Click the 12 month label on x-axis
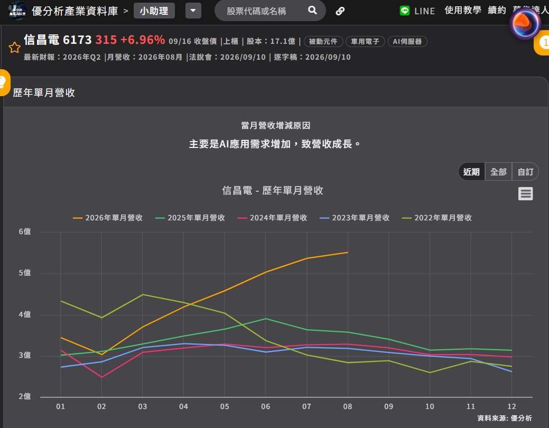This screenshot has height=428, width=549. [x=511, y=406]
